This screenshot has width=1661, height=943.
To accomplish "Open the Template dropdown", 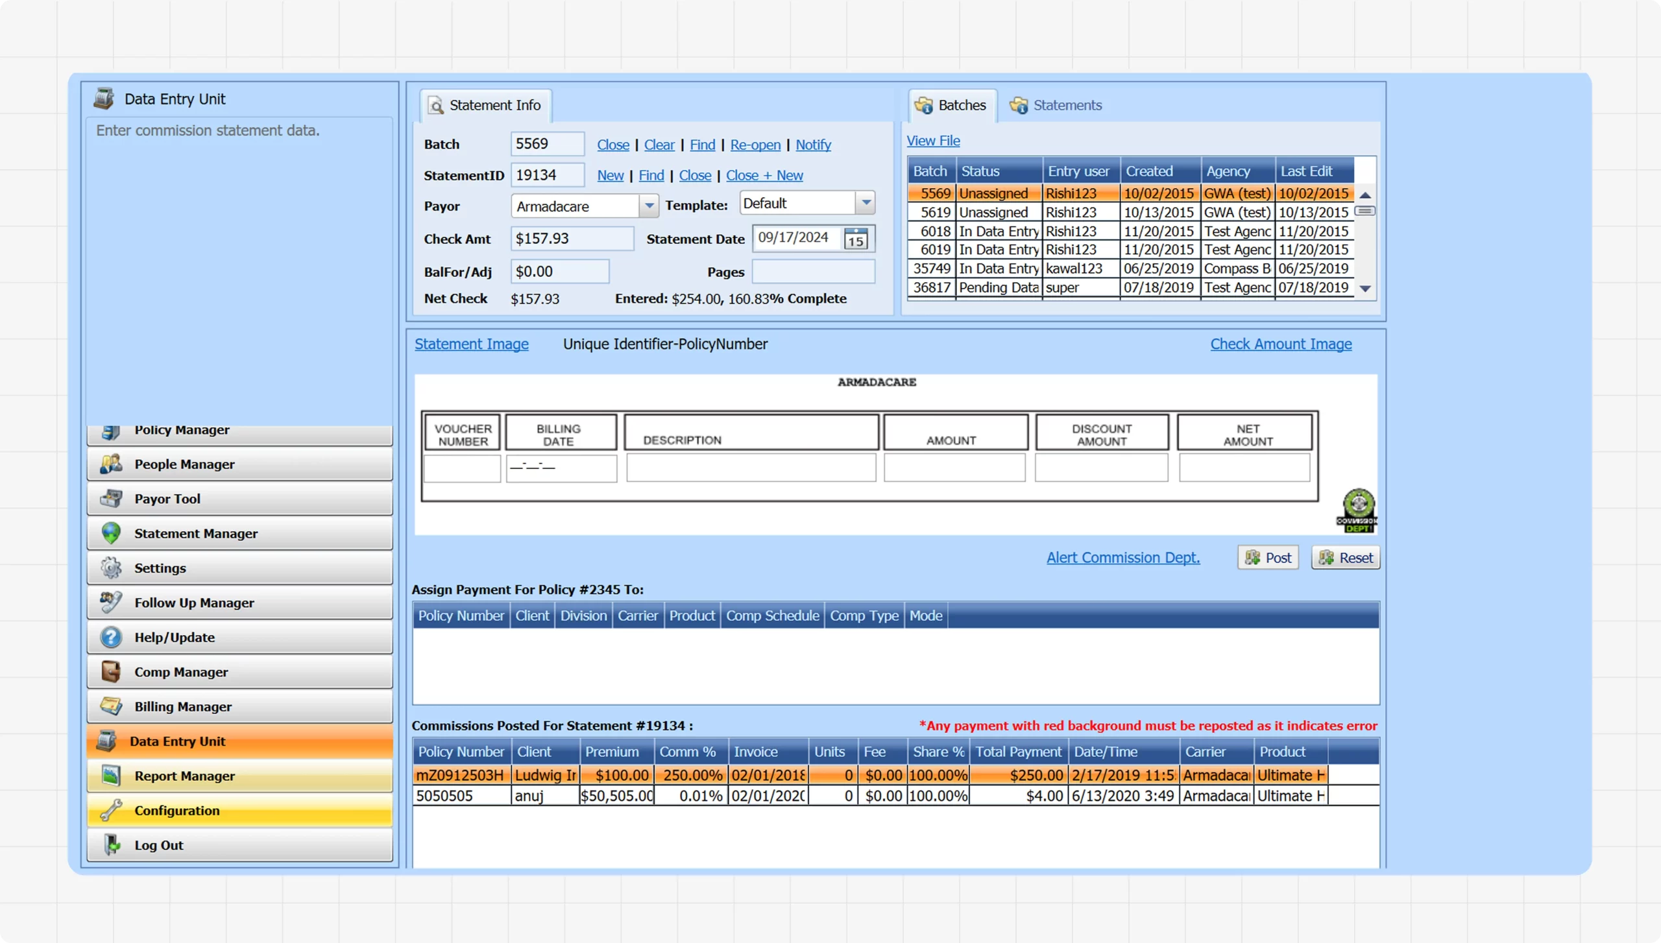I will [x=866, y=203].
